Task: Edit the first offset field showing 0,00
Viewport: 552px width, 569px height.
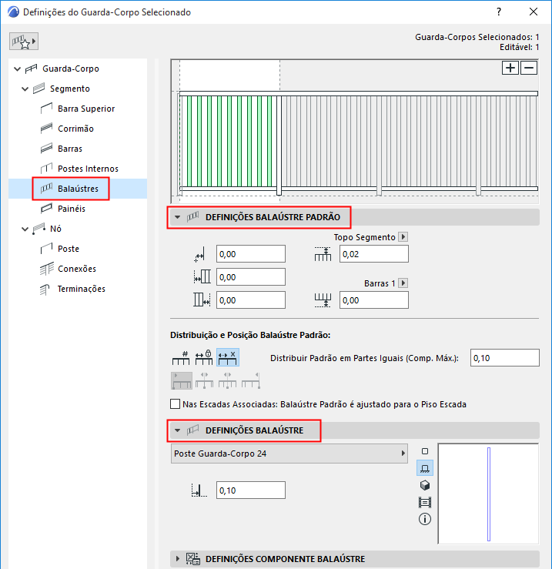Action: pyautogui.click(x=251, y=253)
